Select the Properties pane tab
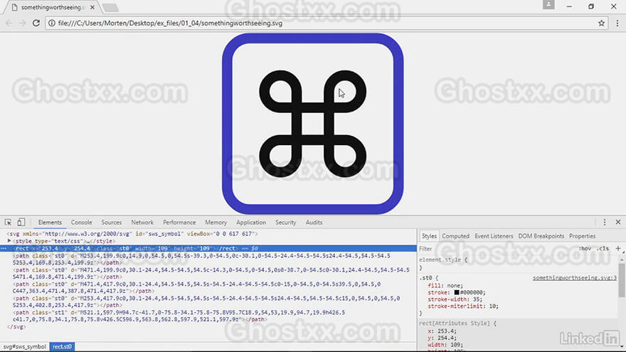The width and height of the screenshot is (626, 352). point(582,236)
